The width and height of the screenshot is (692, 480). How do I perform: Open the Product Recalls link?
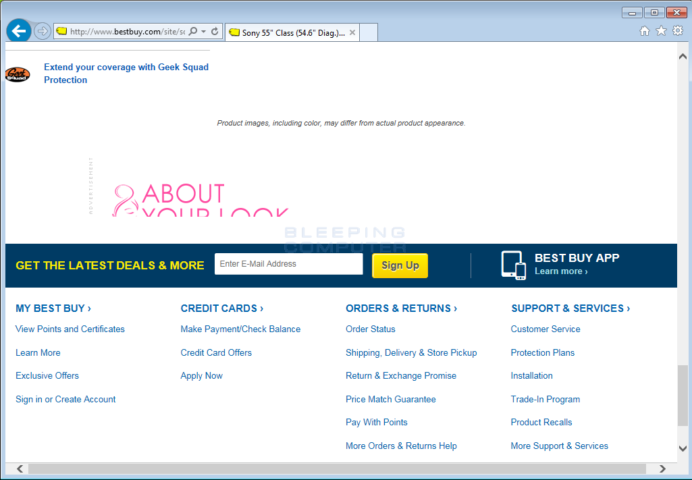pos(541,422)
